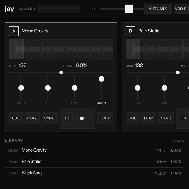Load Mono Gravity from library
189x189 pixels.
[176, 151]
